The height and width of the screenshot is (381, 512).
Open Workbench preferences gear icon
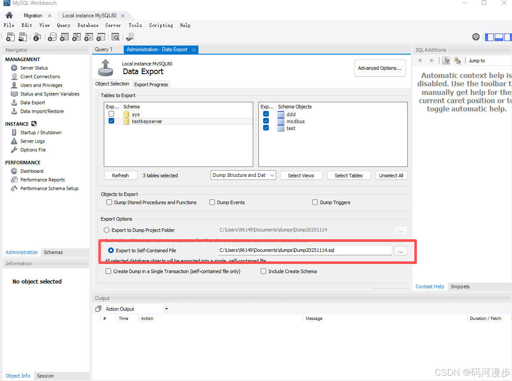coord(476,37)
